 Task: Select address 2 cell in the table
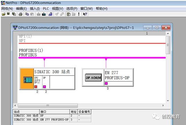tap(73, 116)
